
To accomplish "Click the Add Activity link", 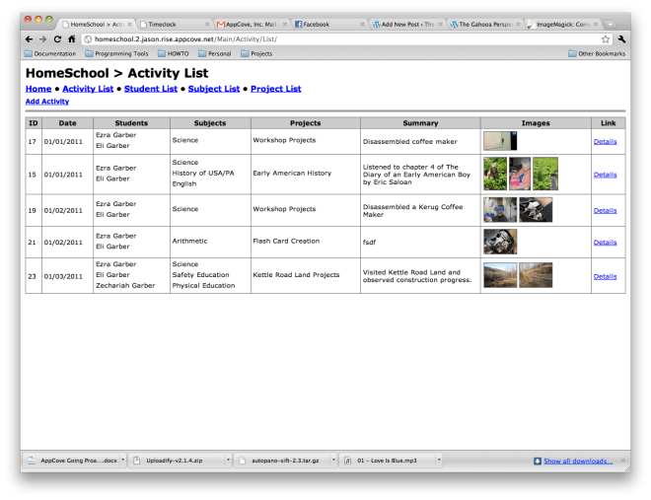I will coord(47,102).
